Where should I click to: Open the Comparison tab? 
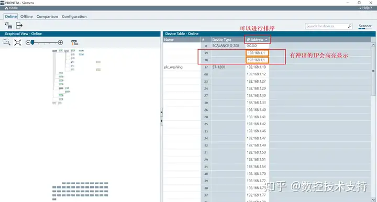coord(47,16)
